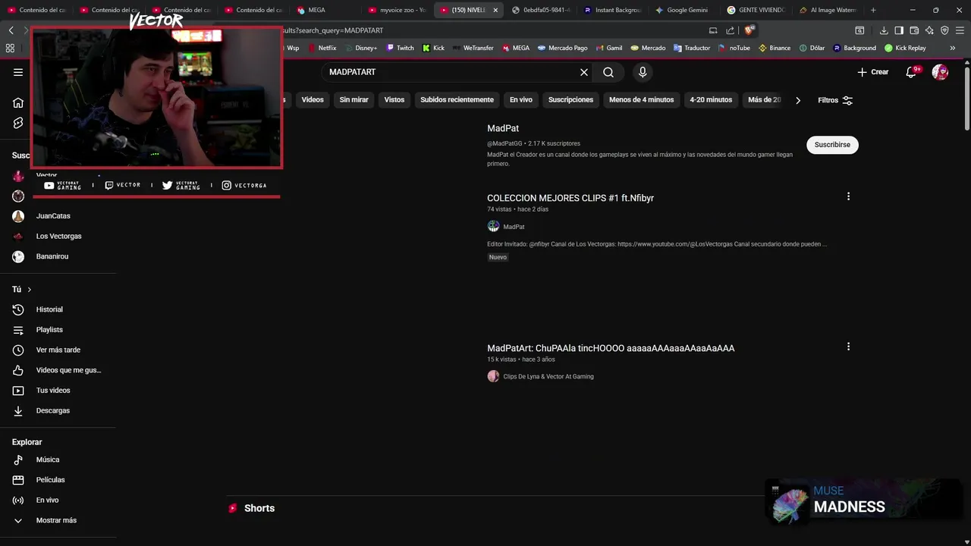Clear the MADPATART search text with X

584,72
